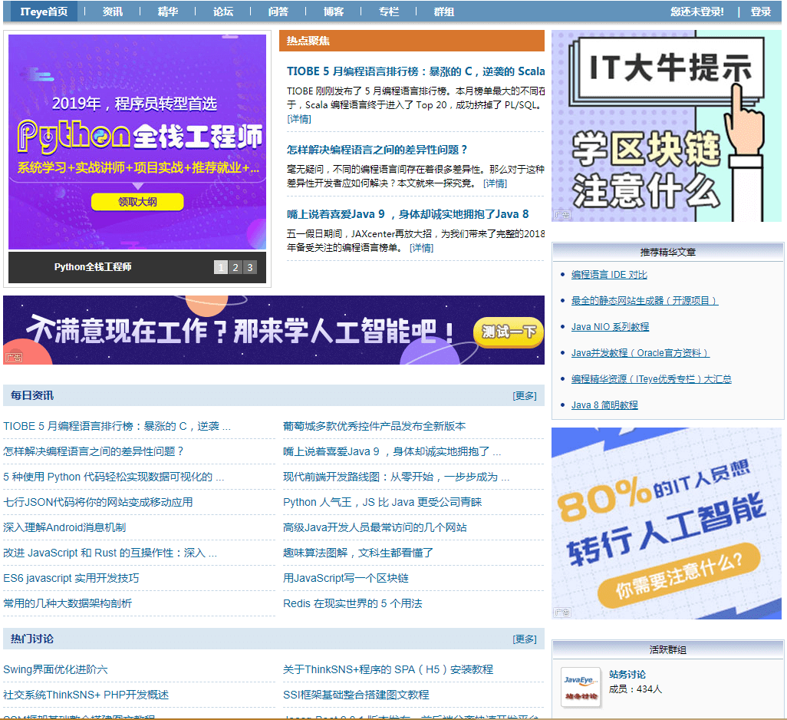The width and height of the screenshot is (787, 720).
Task: Open the Java 8 简明教程 link
Action: (604, 405)
